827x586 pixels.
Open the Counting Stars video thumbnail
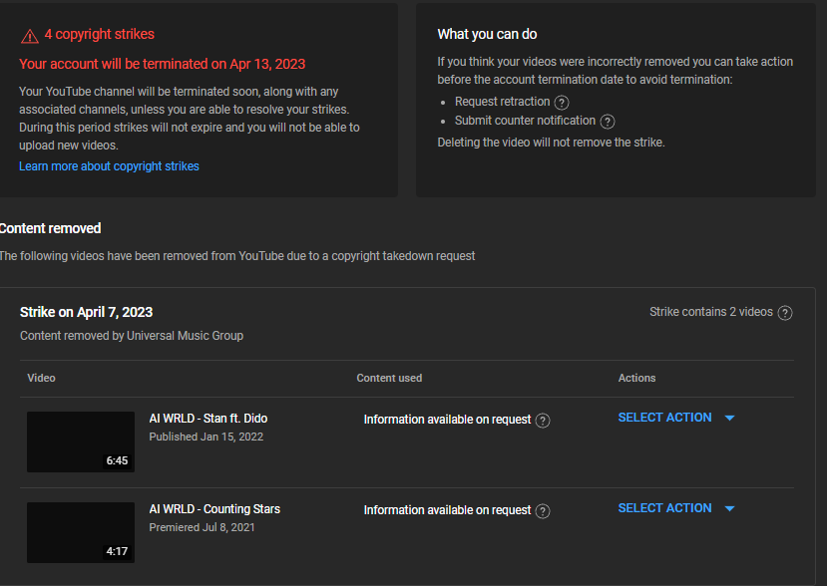81,533
